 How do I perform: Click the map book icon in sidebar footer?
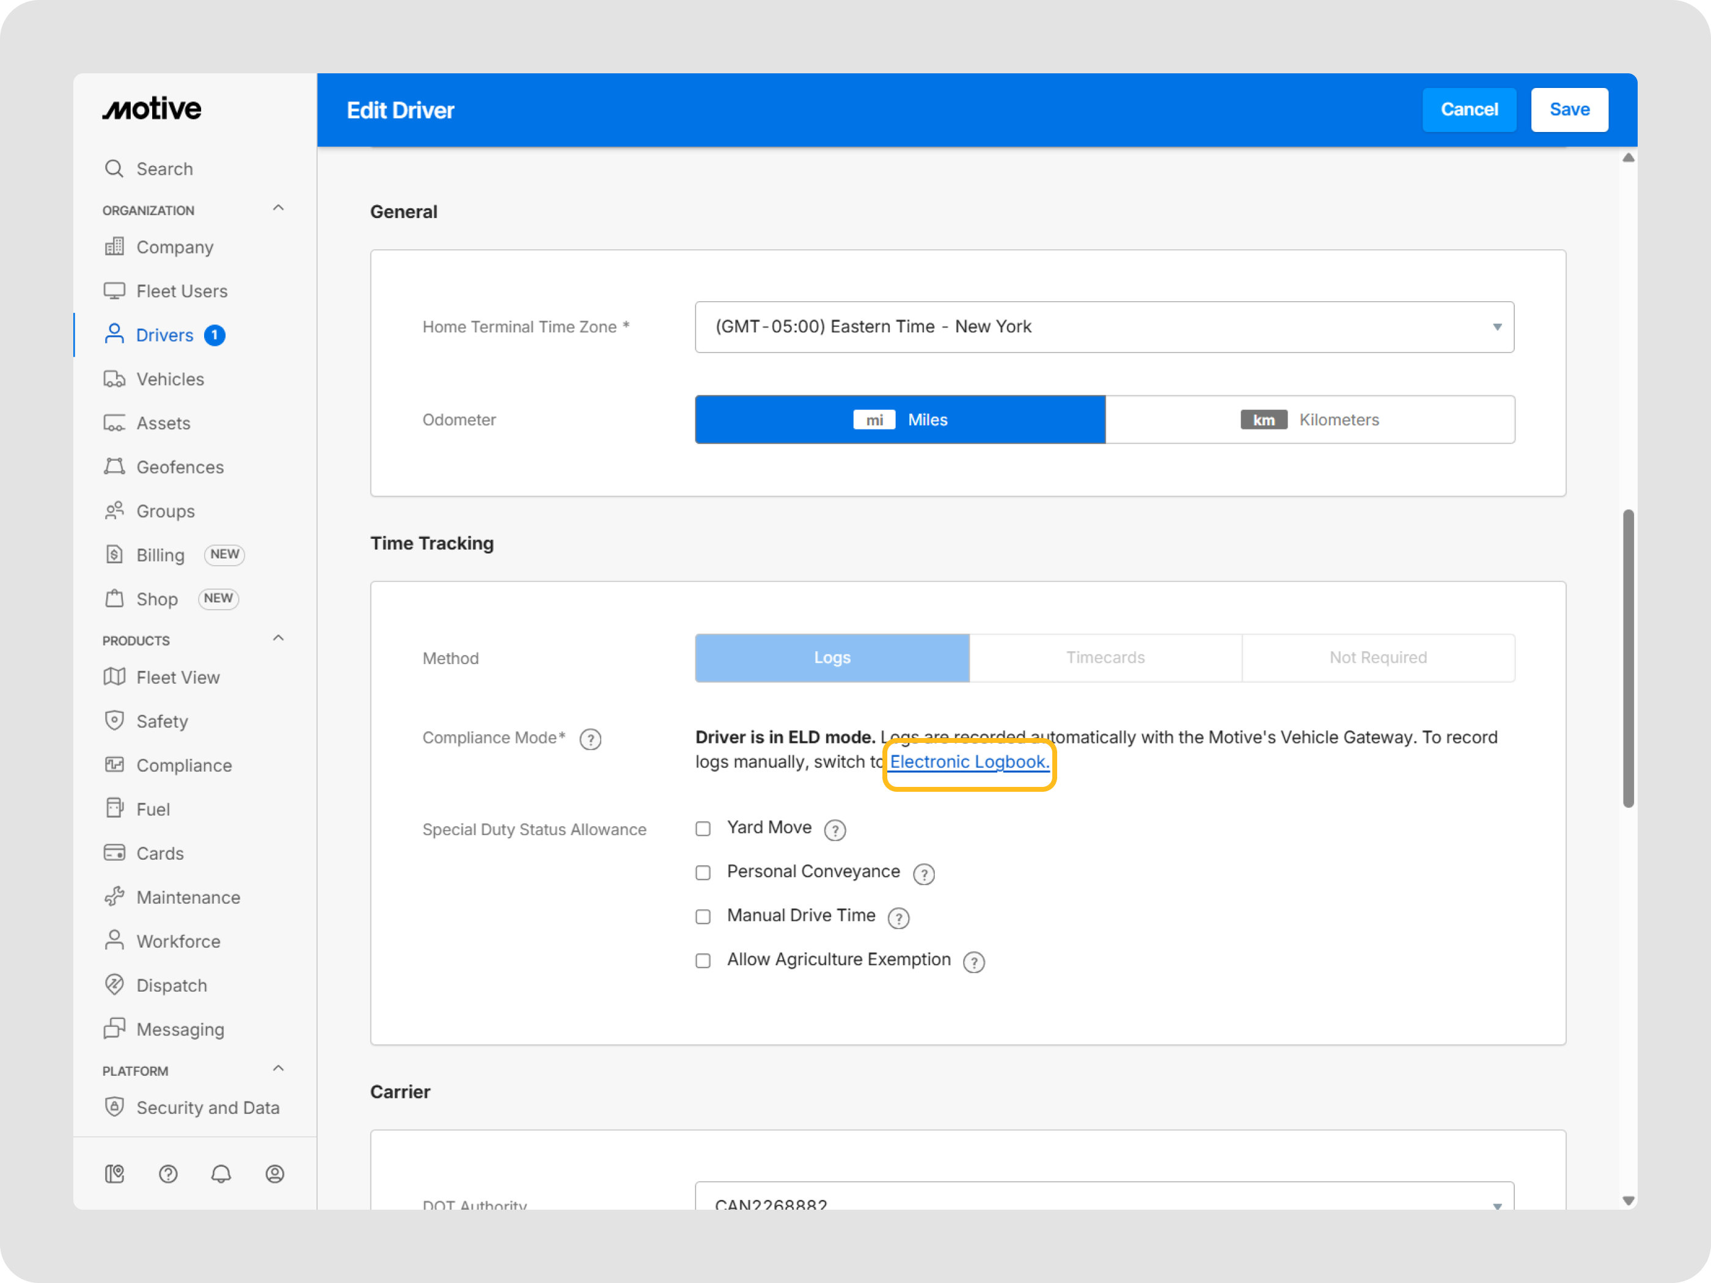[x=114, y=1174]
